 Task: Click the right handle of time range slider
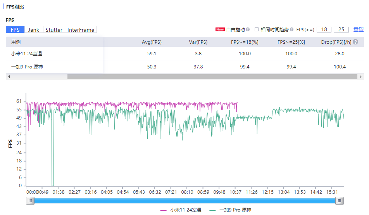click(x=340, y=200)
